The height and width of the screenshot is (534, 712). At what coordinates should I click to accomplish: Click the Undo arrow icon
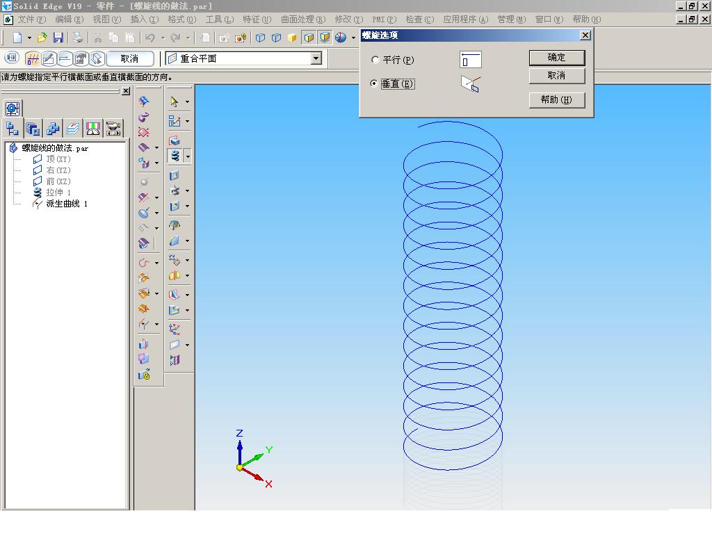pos(150,38)
